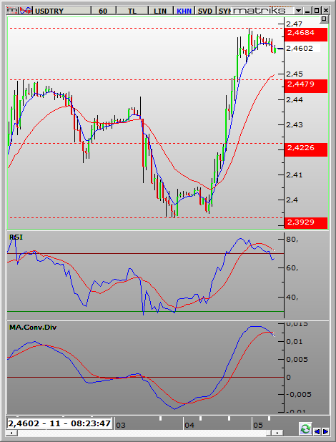336x442 pixels.
Task: Click the blue right arrow navigation icon
Action: click(x=325, y=431)
